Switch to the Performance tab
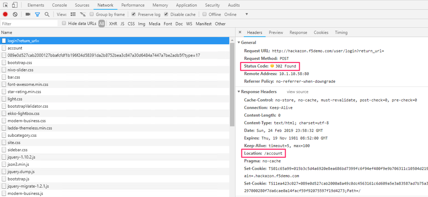Screen dimensions: 428x197 (133, 5)
